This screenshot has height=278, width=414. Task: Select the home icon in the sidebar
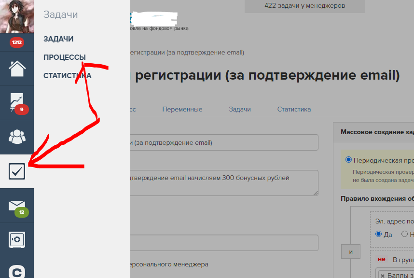click(16, 68)
